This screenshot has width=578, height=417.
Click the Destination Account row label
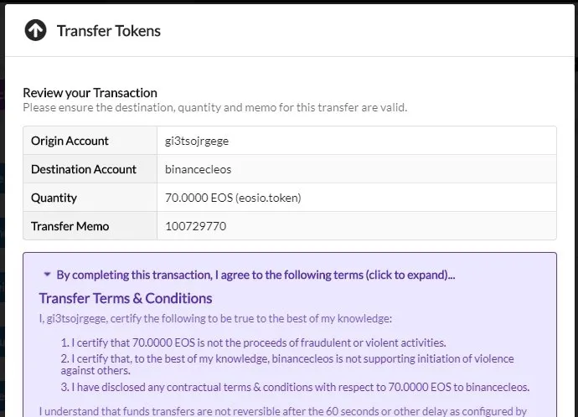tap(84, 169)
